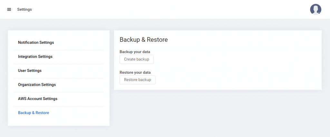Click empty header bar beside Settings title
Viewport: 330px width, 137px height.
point(168,9)
